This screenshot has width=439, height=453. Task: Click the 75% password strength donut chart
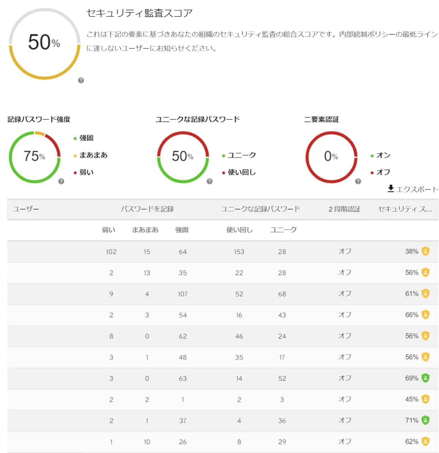[35, 157]
